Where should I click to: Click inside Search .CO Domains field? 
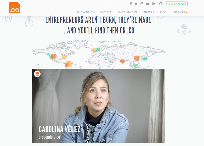[x=176, y=4]
